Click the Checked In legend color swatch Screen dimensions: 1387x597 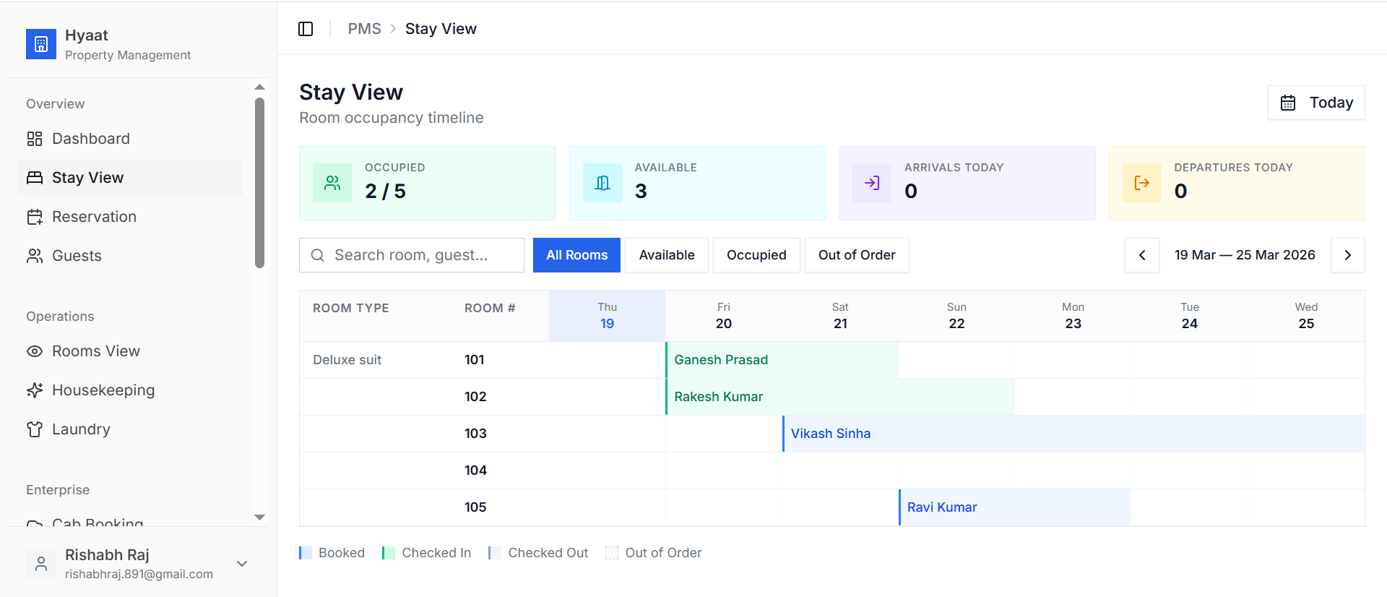pos(389,553)
